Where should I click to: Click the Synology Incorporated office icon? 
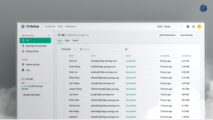(x=23, y=46)
